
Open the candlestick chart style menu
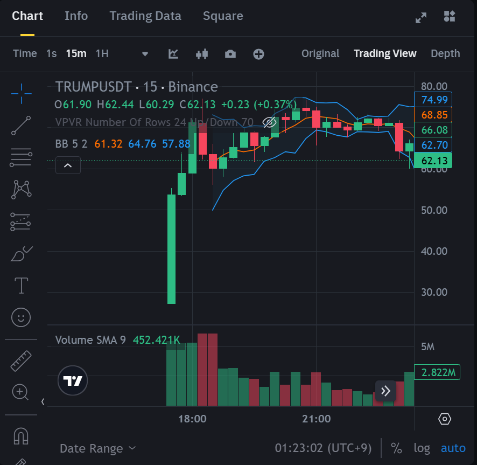click(x=202, y=54)
